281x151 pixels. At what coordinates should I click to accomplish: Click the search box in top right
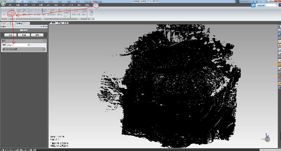(271, 5)
